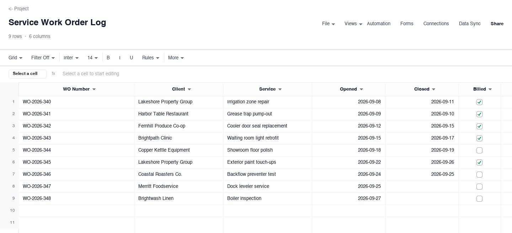The width and height of the screenshot is (512, 233).
Task: Select Harbor Table Restaurant client cell
Action: pos(178,114)
